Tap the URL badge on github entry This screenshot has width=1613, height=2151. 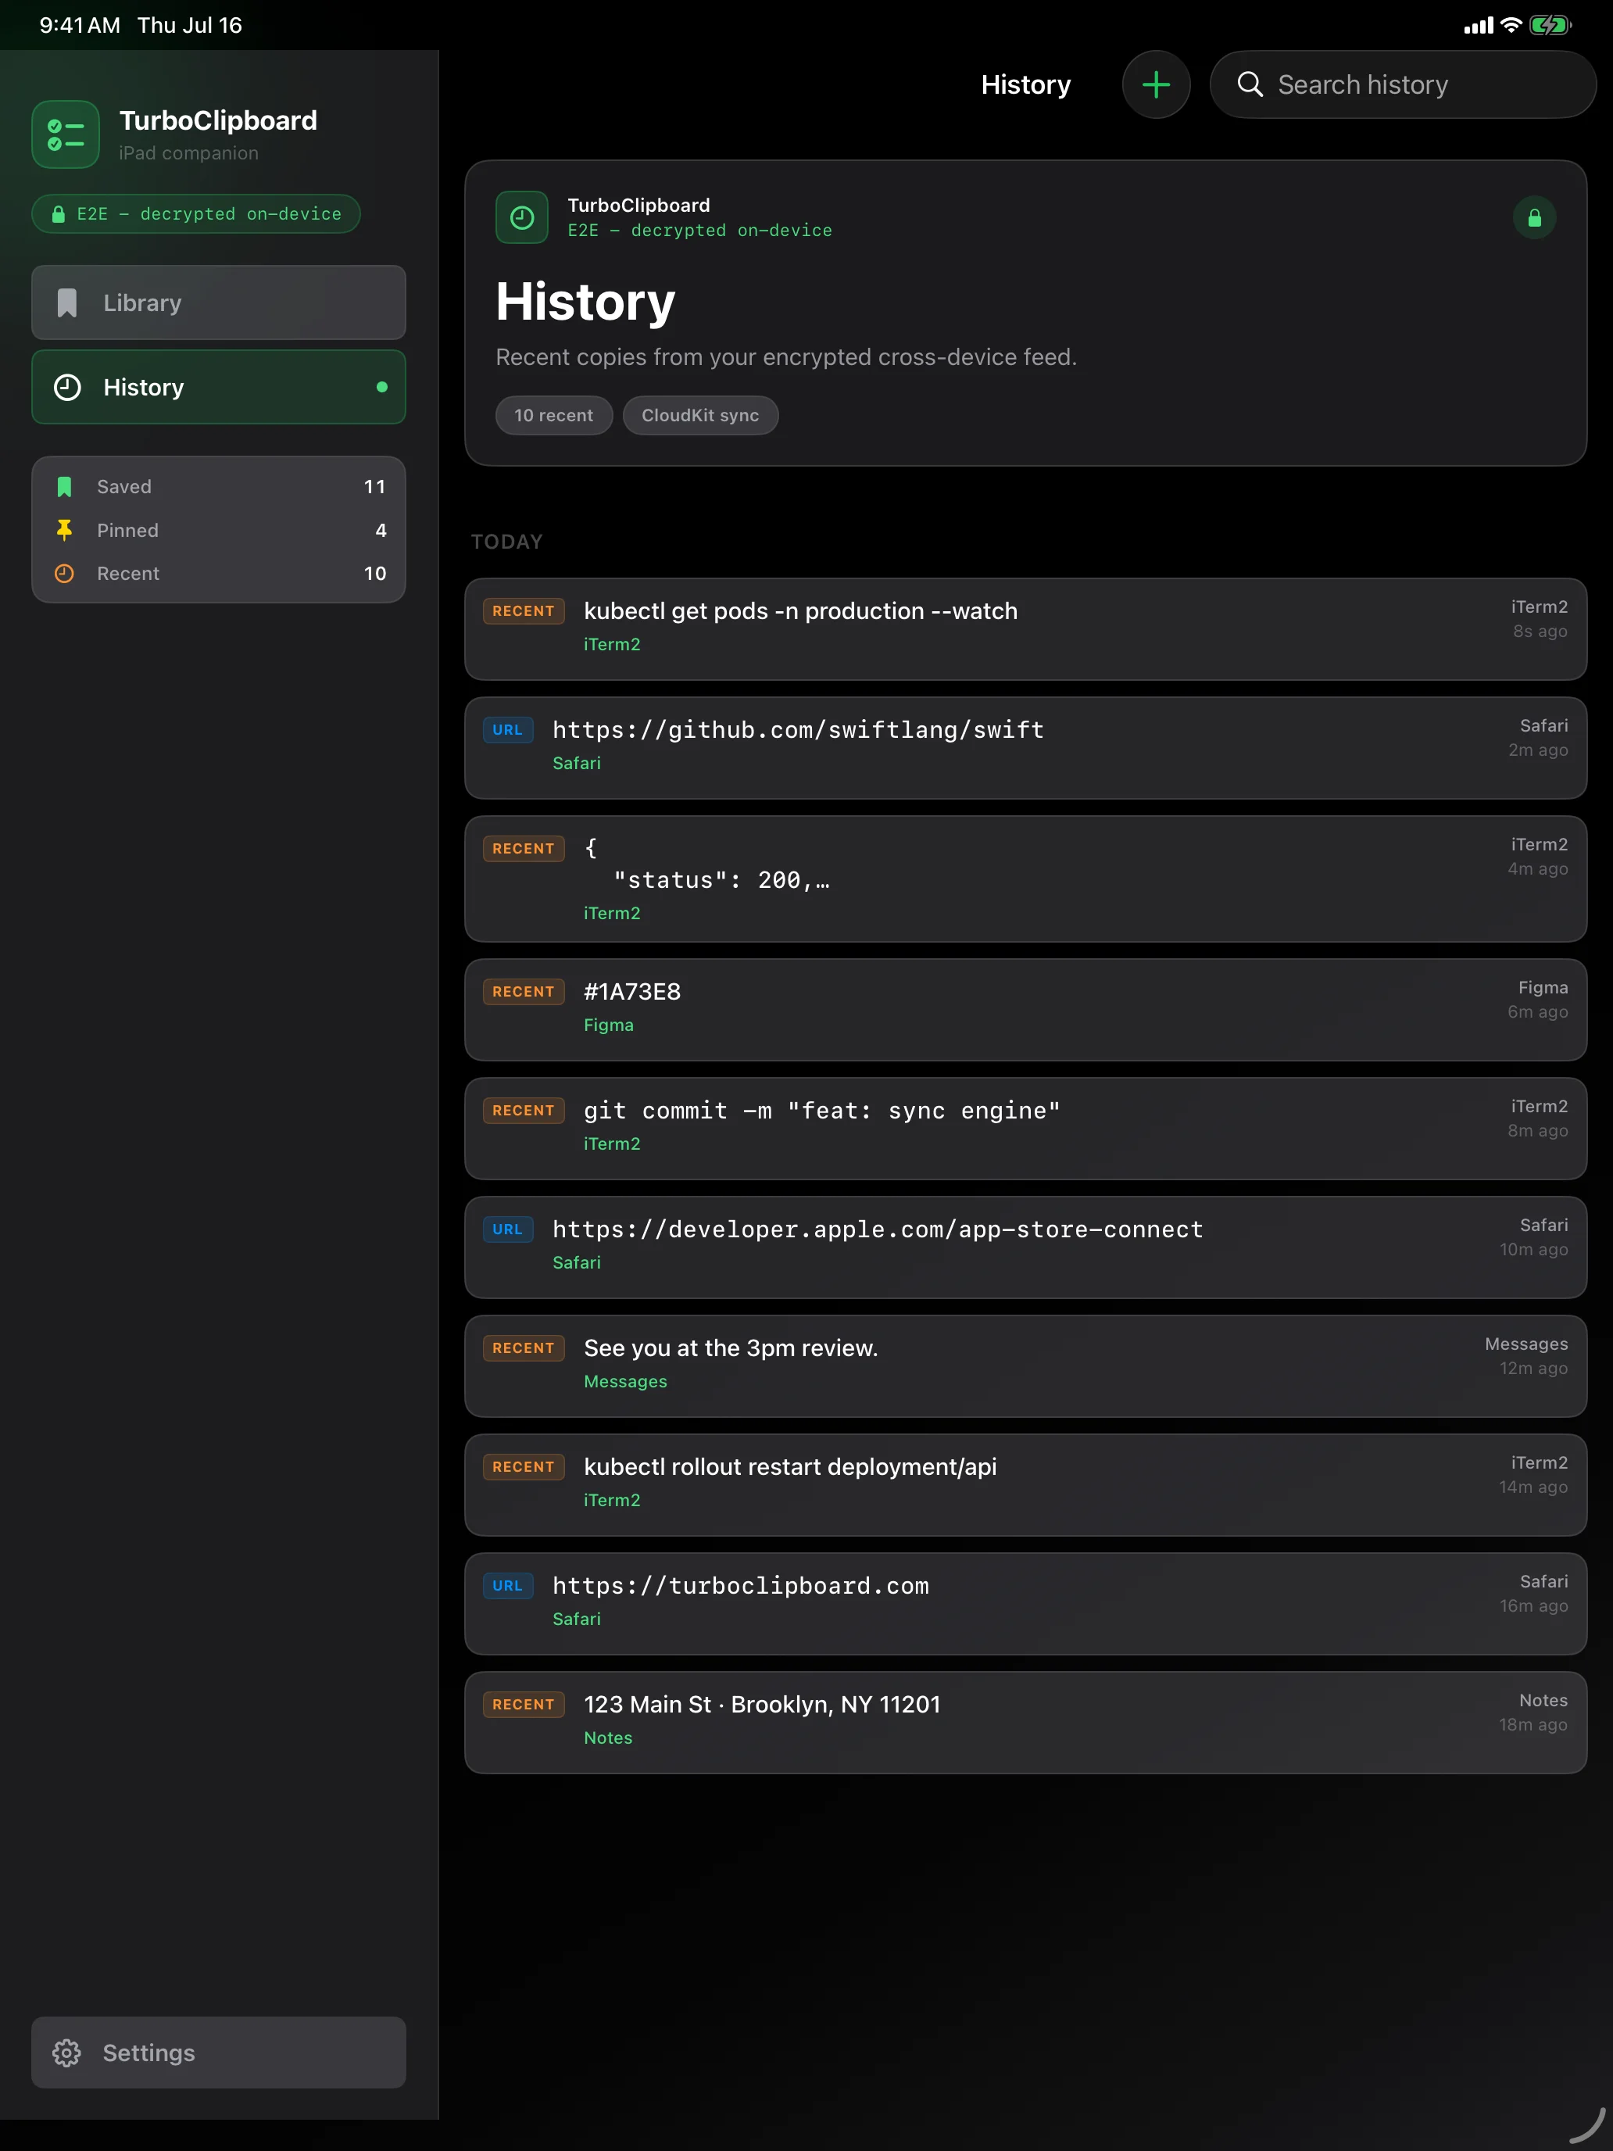coord(507,730)
